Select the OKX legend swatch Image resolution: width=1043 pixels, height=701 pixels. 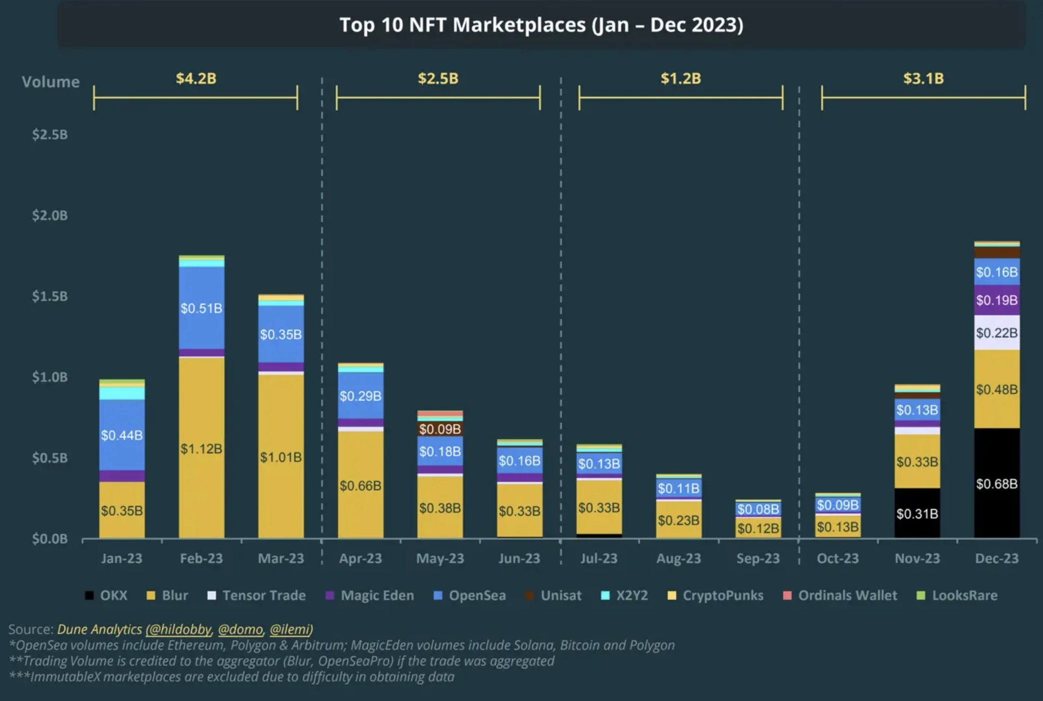(x=89, y=595)
